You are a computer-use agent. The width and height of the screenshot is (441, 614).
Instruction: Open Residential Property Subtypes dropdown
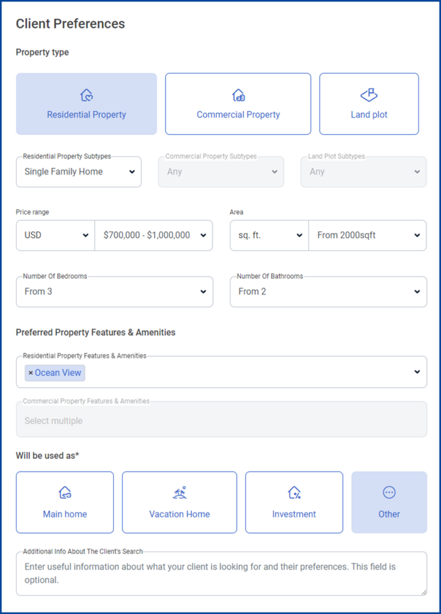tap(79, 172)
